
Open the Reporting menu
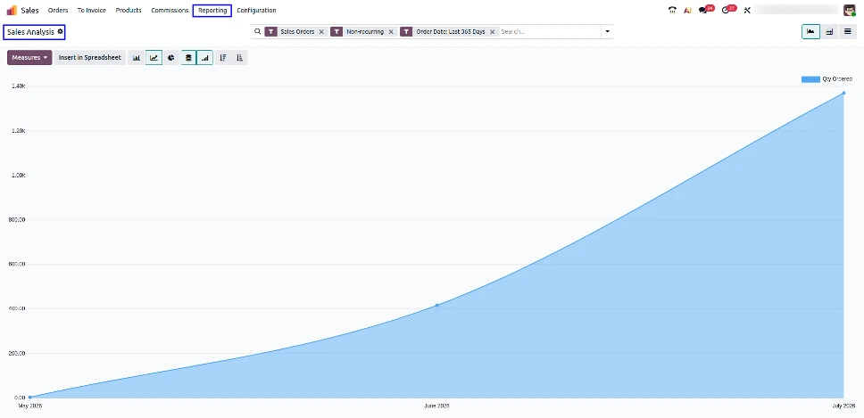212,11
